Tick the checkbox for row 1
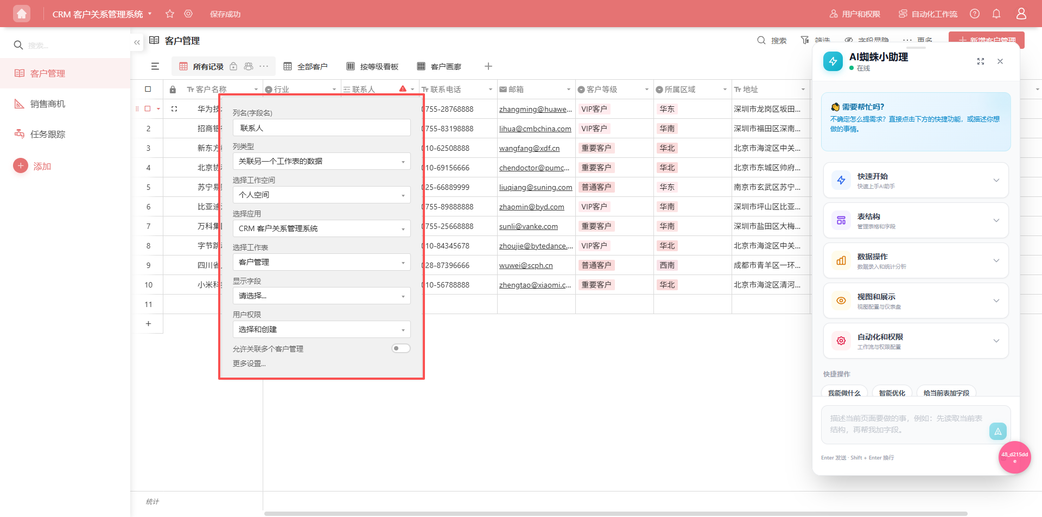 point(148,108)
